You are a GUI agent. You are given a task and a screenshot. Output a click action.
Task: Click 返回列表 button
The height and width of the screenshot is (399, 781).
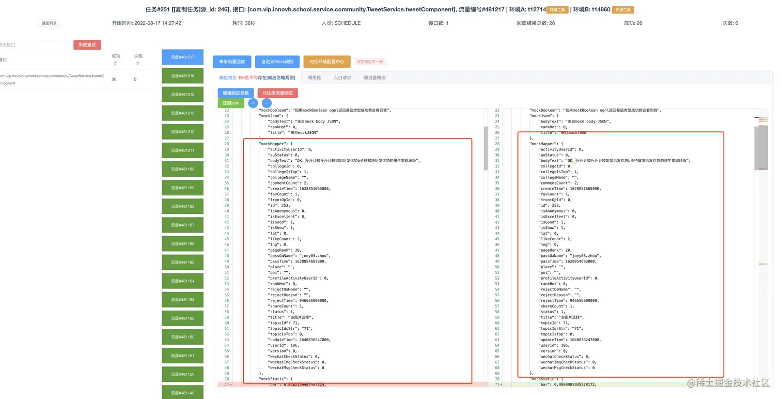50,23
